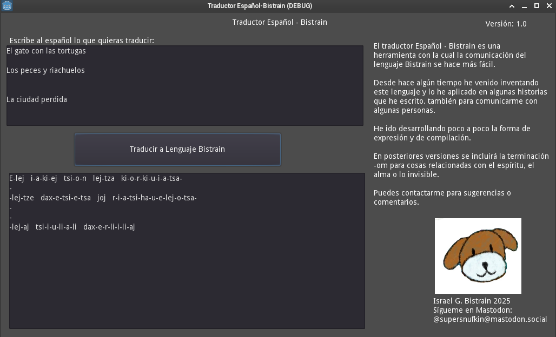Click the paragraph starting 'He ido desarrollando'
The width and height of the screenshot is (556, 337).
point(452,133)
